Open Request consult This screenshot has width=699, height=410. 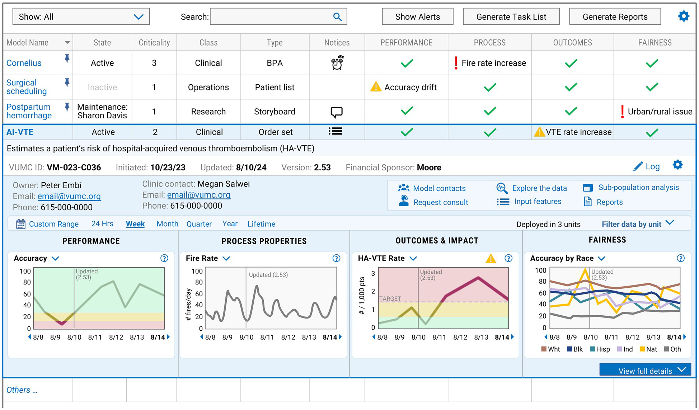pos(433,202)
